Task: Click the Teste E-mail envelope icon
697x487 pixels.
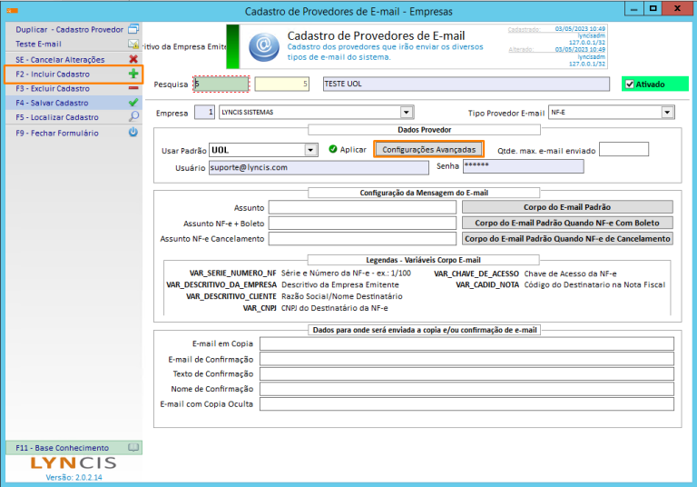Action: (133, 44)
